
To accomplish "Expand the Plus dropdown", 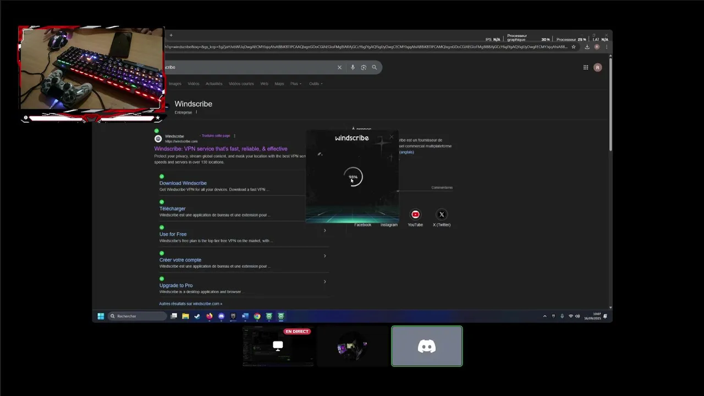I will 296,84.
